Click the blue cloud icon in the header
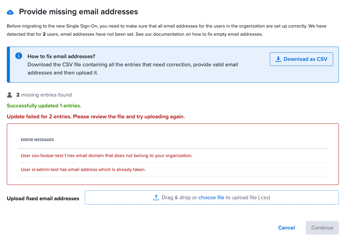The width and height of the screenshot is (344, 239). click(x=10, y=12)
